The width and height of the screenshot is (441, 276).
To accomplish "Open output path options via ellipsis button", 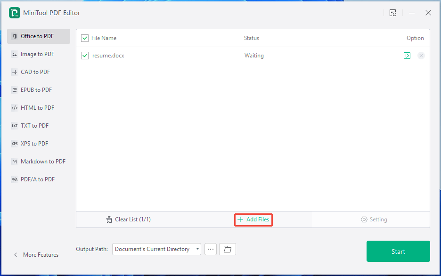I will point(211,249).
